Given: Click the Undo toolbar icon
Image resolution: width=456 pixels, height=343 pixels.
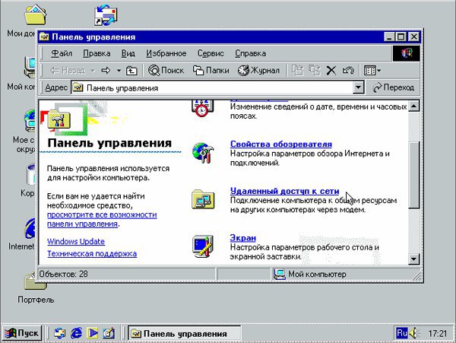Looking at the screenshot, I should [348, 71].
